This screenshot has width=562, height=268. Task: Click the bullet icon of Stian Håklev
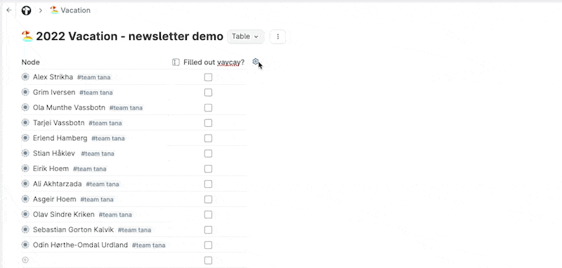click(x=25, y=153)
